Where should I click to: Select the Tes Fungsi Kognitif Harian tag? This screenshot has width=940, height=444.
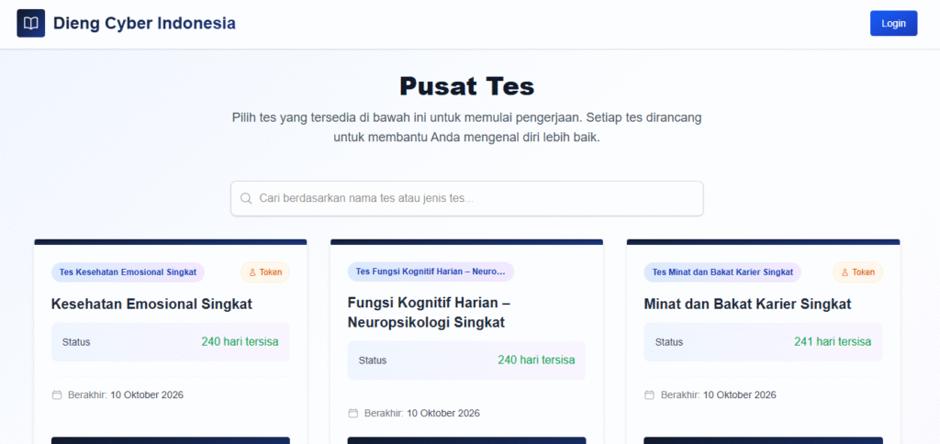[x=431, y=272]
